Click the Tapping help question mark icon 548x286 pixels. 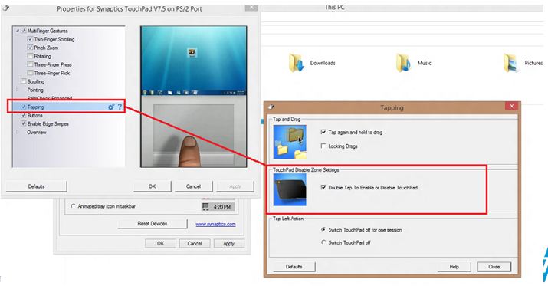coord(120,107)
